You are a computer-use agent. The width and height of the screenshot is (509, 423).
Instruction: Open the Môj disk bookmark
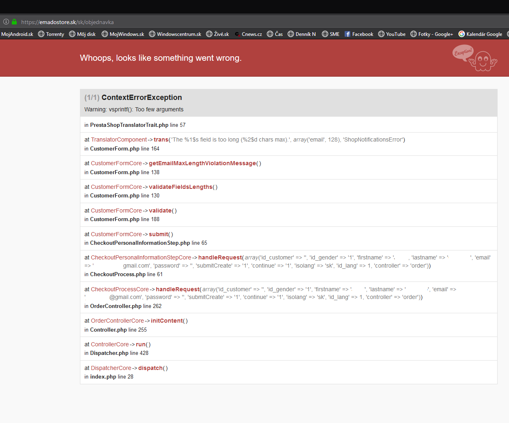(82, 34)
